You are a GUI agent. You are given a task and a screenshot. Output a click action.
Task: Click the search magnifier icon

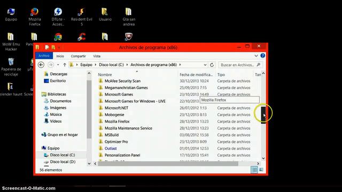coord(259,65)
